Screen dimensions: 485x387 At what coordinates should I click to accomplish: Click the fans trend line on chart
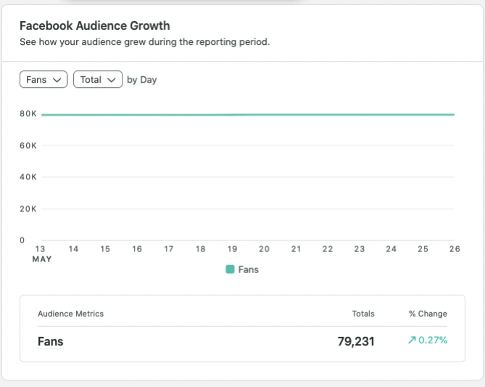[x=246, y=114]
